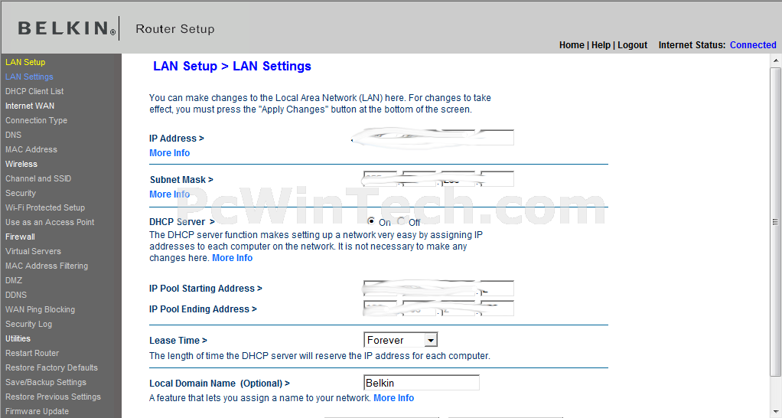Open the Internet WAN section heading
782x418 pixels.
pyautogui.click(x=30, y=106)
